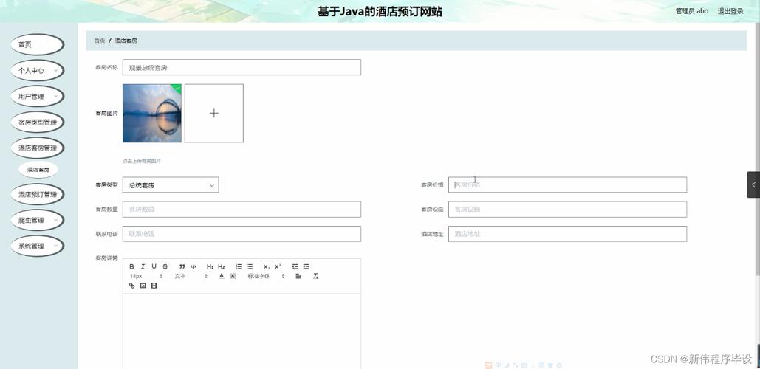
Task: Focus the 酒店地址 input field
Action: click(567, 234)
